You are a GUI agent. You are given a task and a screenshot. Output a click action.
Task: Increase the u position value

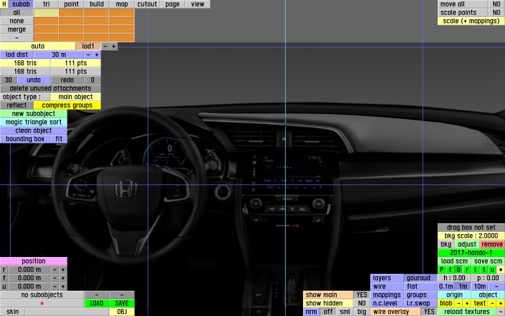coord(63,287)
